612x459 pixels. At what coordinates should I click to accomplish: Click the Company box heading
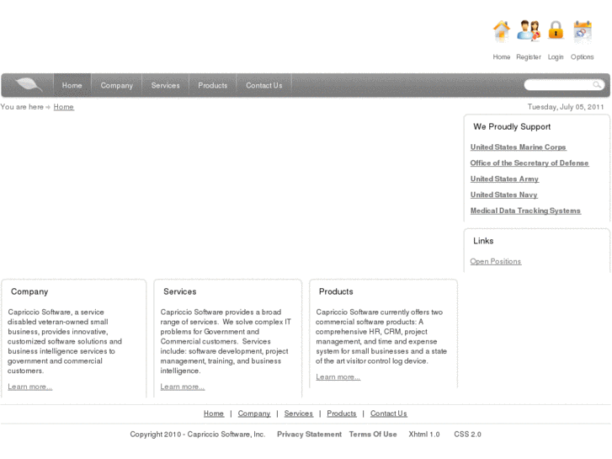pos(29,291)
